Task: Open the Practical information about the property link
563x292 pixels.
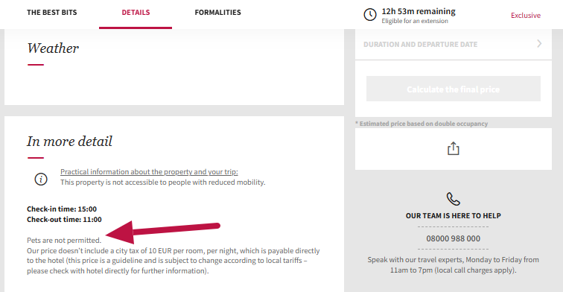Action: pos(149,171)
